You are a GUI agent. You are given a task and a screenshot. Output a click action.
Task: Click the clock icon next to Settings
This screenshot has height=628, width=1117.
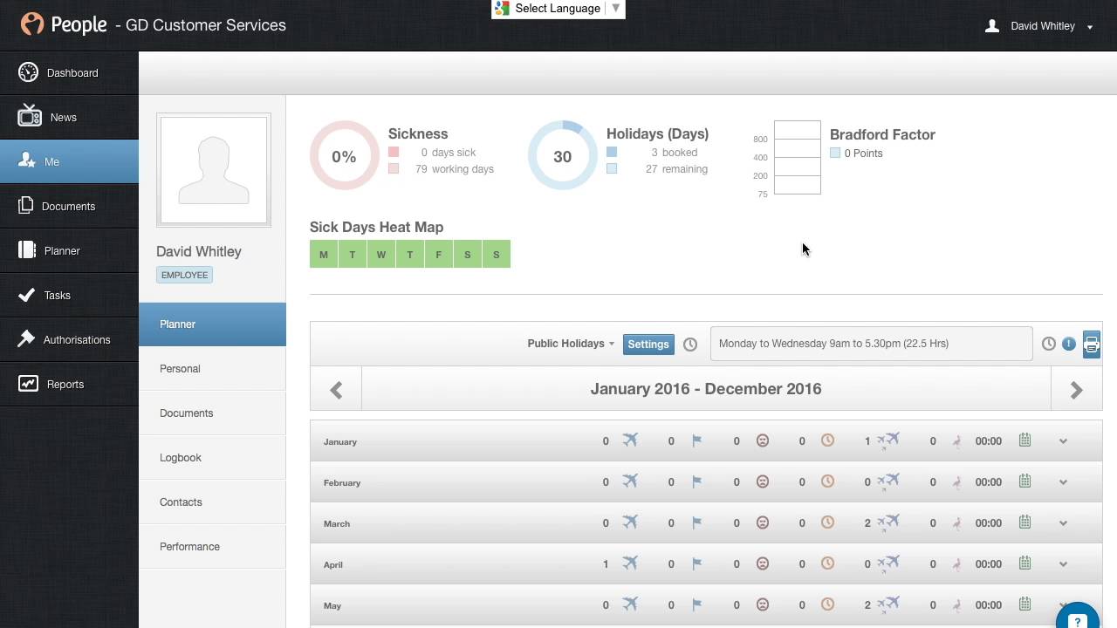click(x=690, y=344)
